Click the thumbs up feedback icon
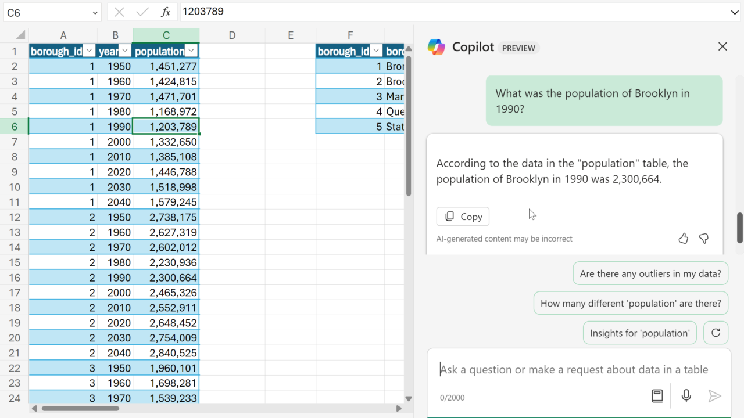This screenshot has height=418, width=744. point(683,238)
